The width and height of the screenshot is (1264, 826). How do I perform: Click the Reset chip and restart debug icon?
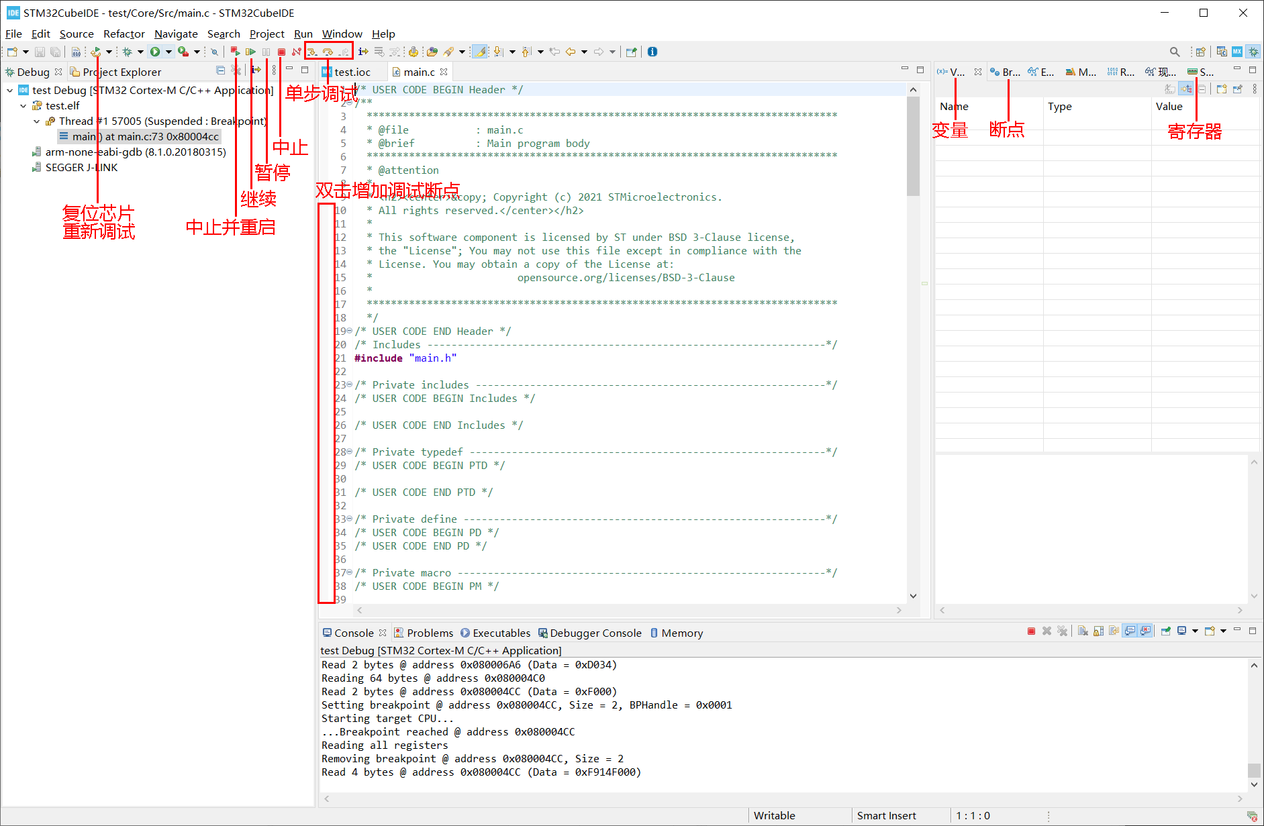(x=96, y=52)
